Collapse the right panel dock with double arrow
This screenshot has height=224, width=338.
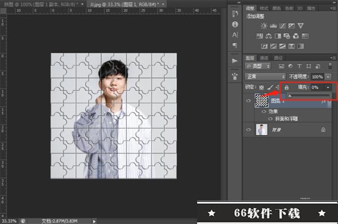click(333, 2)
